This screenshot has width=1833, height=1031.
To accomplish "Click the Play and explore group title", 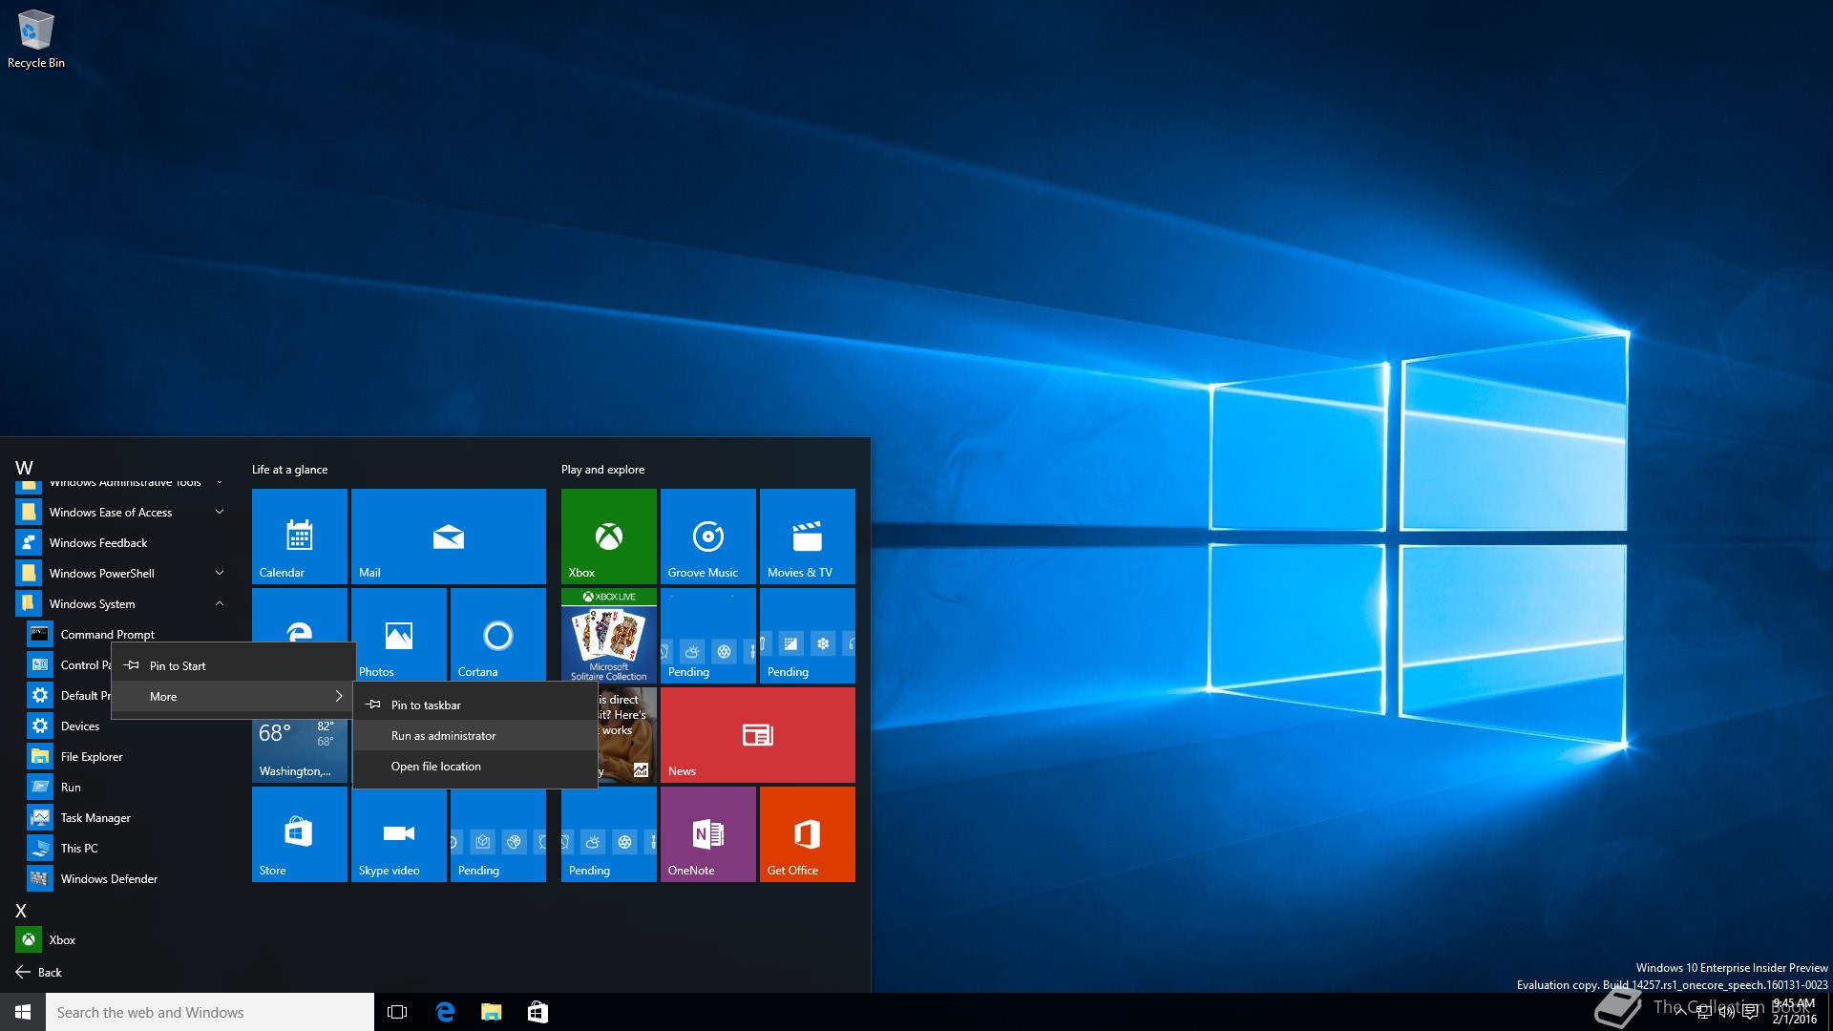I will (x=602, y=469).
